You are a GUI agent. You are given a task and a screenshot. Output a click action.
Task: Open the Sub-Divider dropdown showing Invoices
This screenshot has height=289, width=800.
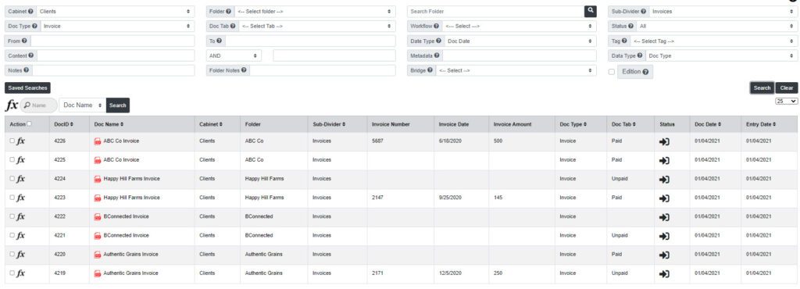[723, 11]
